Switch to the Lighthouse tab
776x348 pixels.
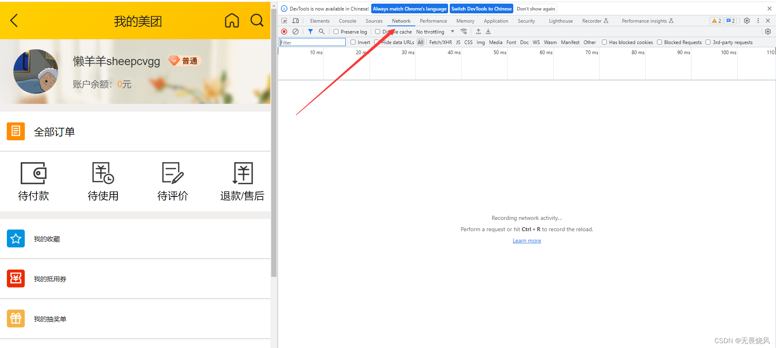click(561, 21)
